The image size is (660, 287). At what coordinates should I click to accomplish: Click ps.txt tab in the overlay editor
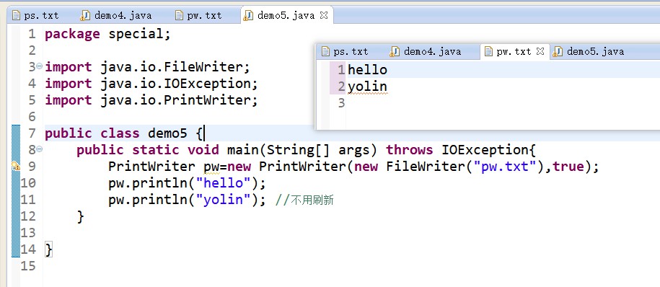click(x=345, y=52)
